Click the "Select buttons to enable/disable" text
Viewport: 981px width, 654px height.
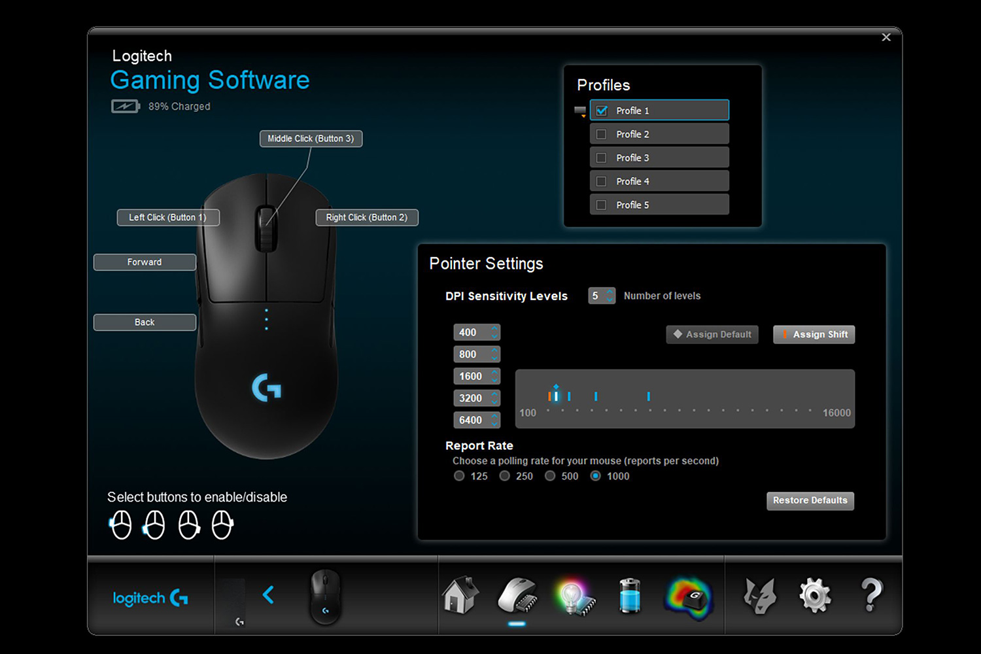tap(197, 497)
